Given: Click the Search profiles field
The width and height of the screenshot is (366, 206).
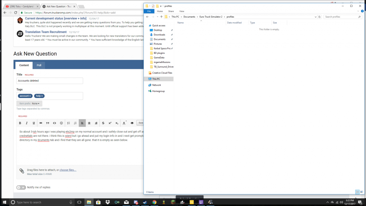Looking at the screenshot, I should point(340,17).
